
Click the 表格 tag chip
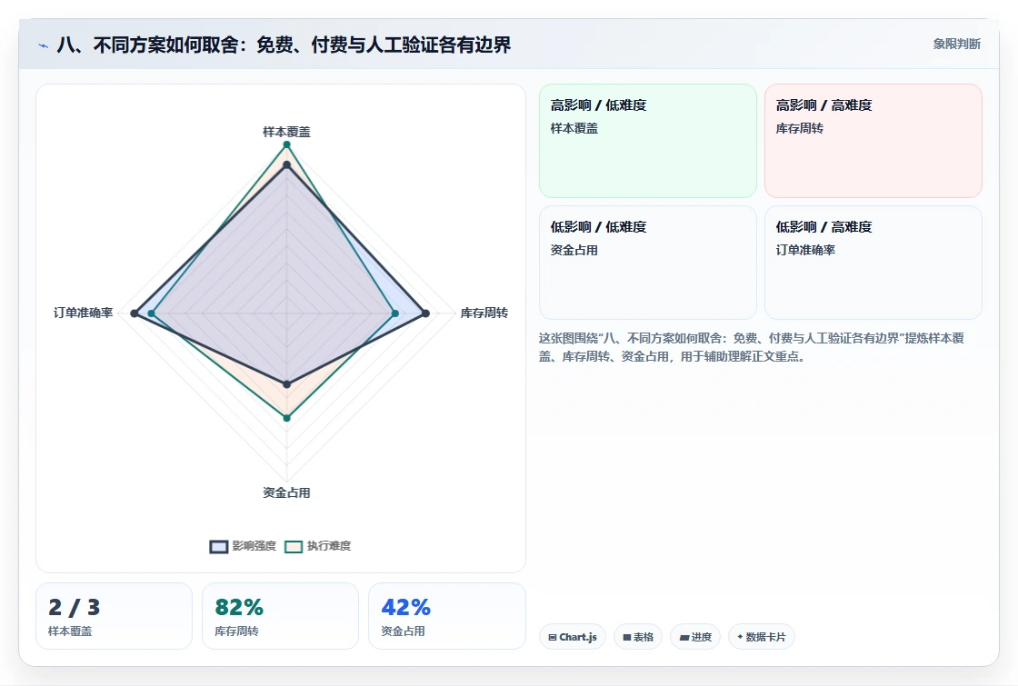pyautogui.click(x=638, y=637)
